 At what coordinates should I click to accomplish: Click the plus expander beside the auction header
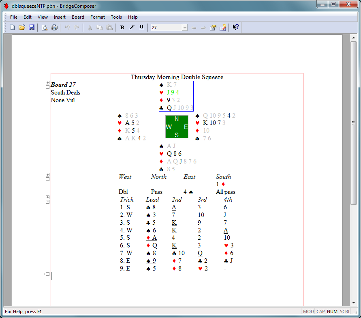point(47,175)
